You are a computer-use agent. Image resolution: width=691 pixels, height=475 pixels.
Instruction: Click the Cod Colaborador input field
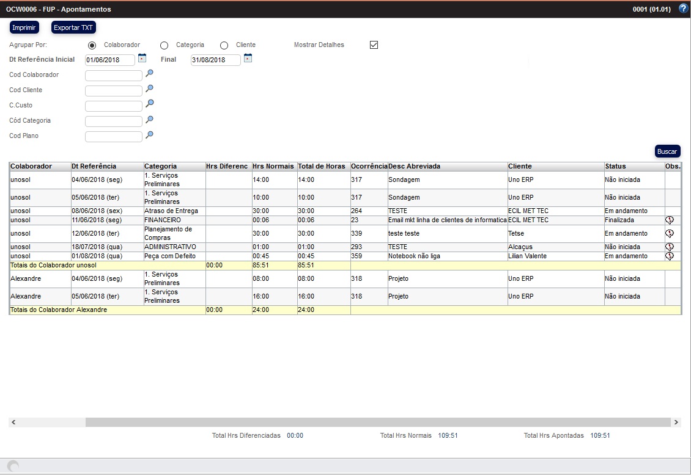[113, 76]
